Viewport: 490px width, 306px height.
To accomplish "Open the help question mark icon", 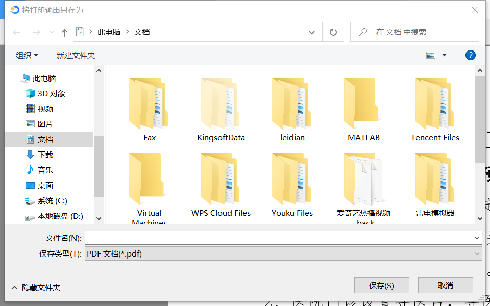I will pos(470,55).
